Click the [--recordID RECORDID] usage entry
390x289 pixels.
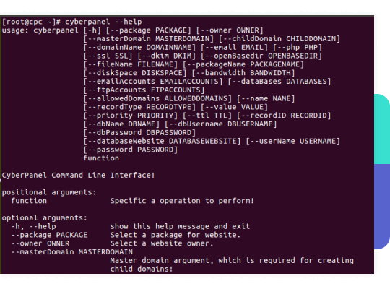[284, 116]
